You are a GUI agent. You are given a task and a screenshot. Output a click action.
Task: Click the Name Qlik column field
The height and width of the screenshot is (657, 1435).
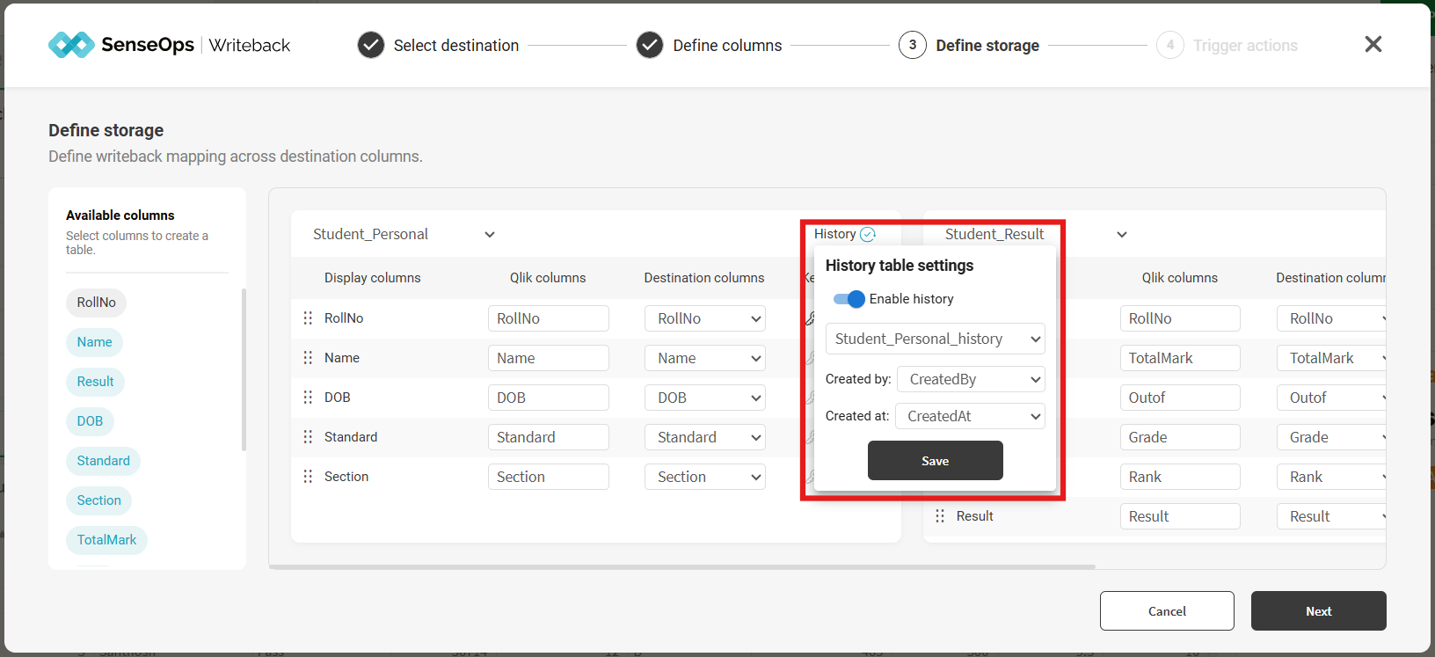click(549, 358)
